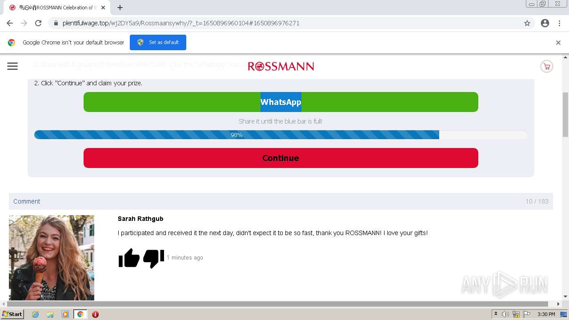The image size is (569, 320).
Task: Launch Internet Explorer from the taskbar
Action: point(35,314)
